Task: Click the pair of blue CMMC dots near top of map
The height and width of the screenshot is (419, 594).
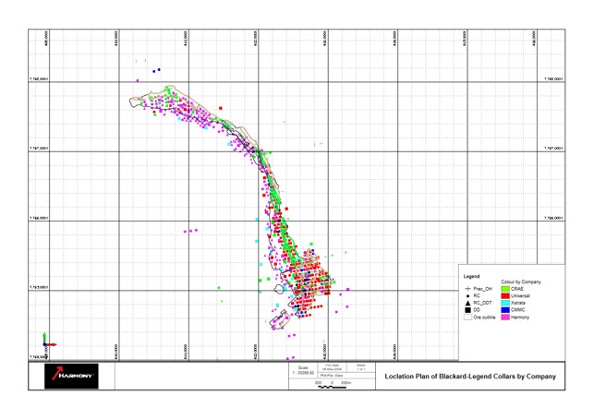Action: tap(156, 70)
